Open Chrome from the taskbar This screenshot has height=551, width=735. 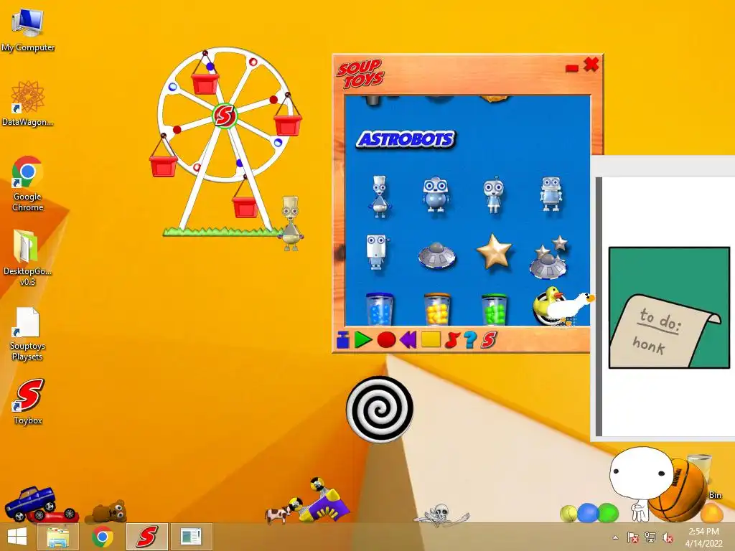(102, 537)
